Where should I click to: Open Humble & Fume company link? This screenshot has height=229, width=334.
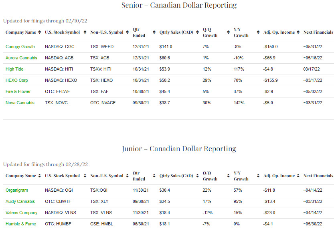(20, 224)
